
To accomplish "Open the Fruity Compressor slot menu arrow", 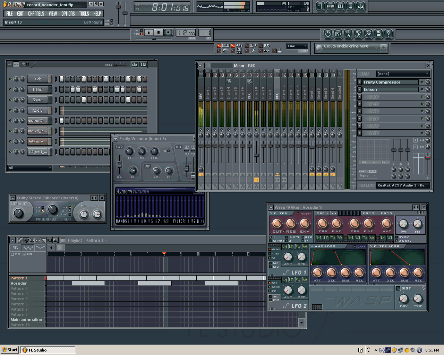I will 360,82.
